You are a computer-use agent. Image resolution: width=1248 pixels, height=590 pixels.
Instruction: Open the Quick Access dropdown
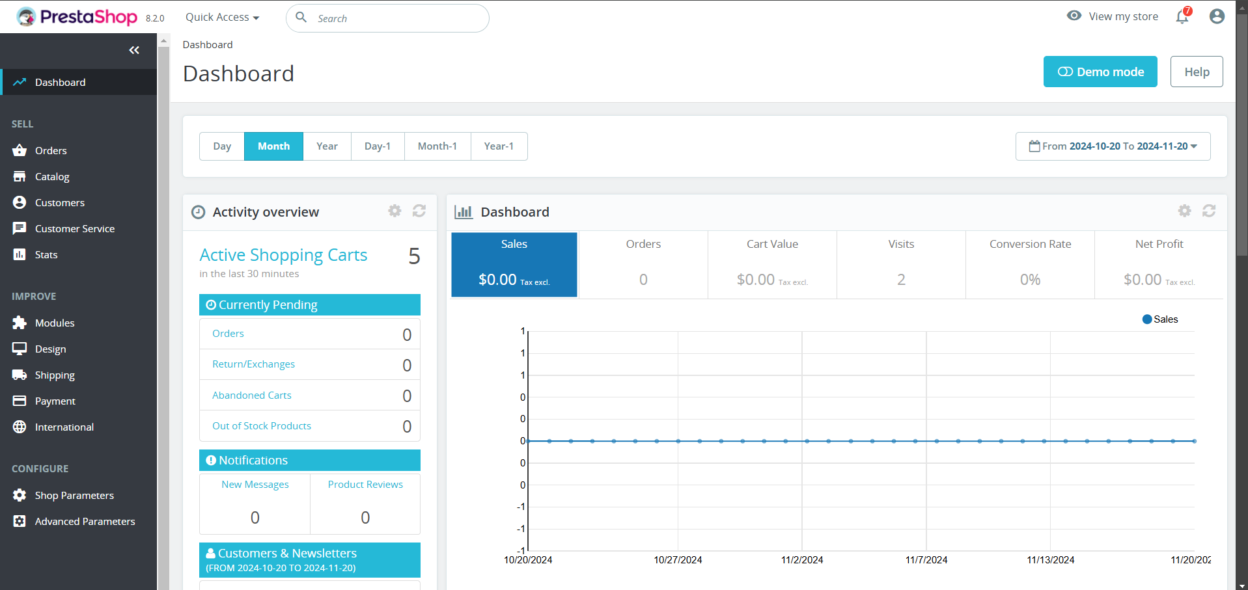tap(222, 17)
